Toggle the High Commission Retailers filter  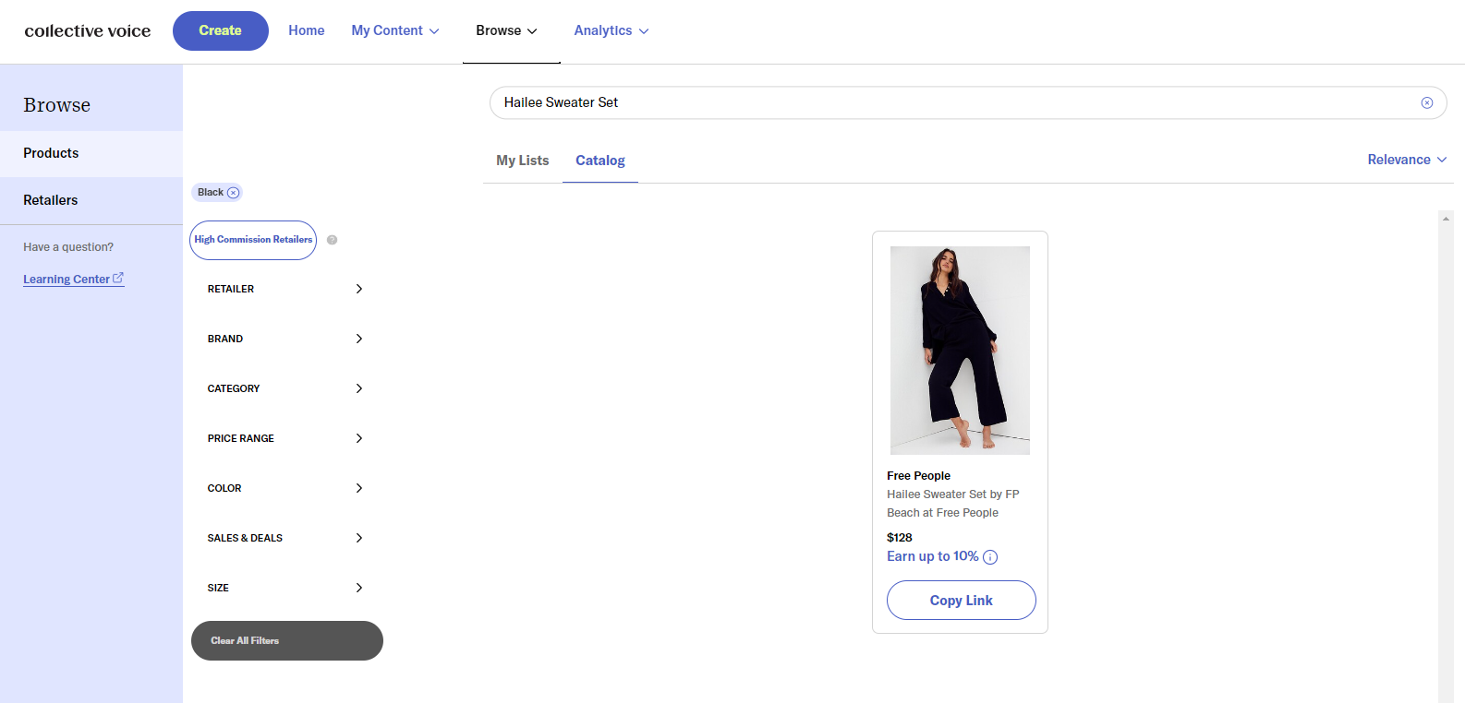tap(253, 240)
